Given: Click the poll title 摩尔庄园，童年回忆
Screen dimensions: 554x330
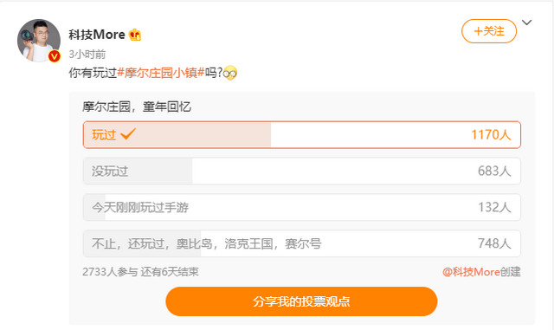Looking at the screenshot, I should 137,107.
